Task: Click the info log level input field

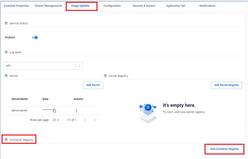Action: [40, 66]
